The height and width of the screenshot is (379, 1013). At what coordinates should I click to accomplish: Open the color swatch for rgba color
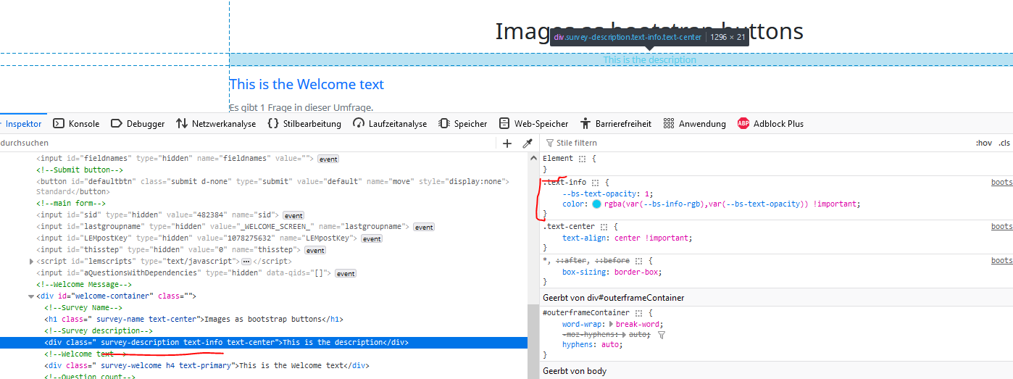pos(597,204)
